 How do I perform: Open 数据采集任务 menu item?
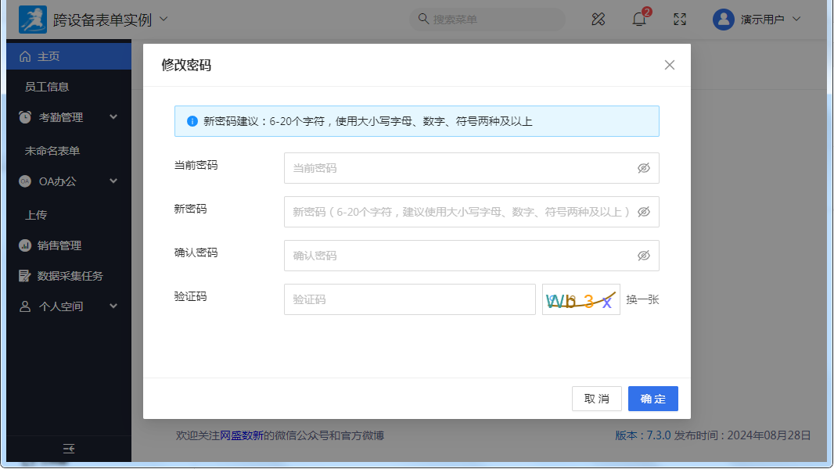70,276
